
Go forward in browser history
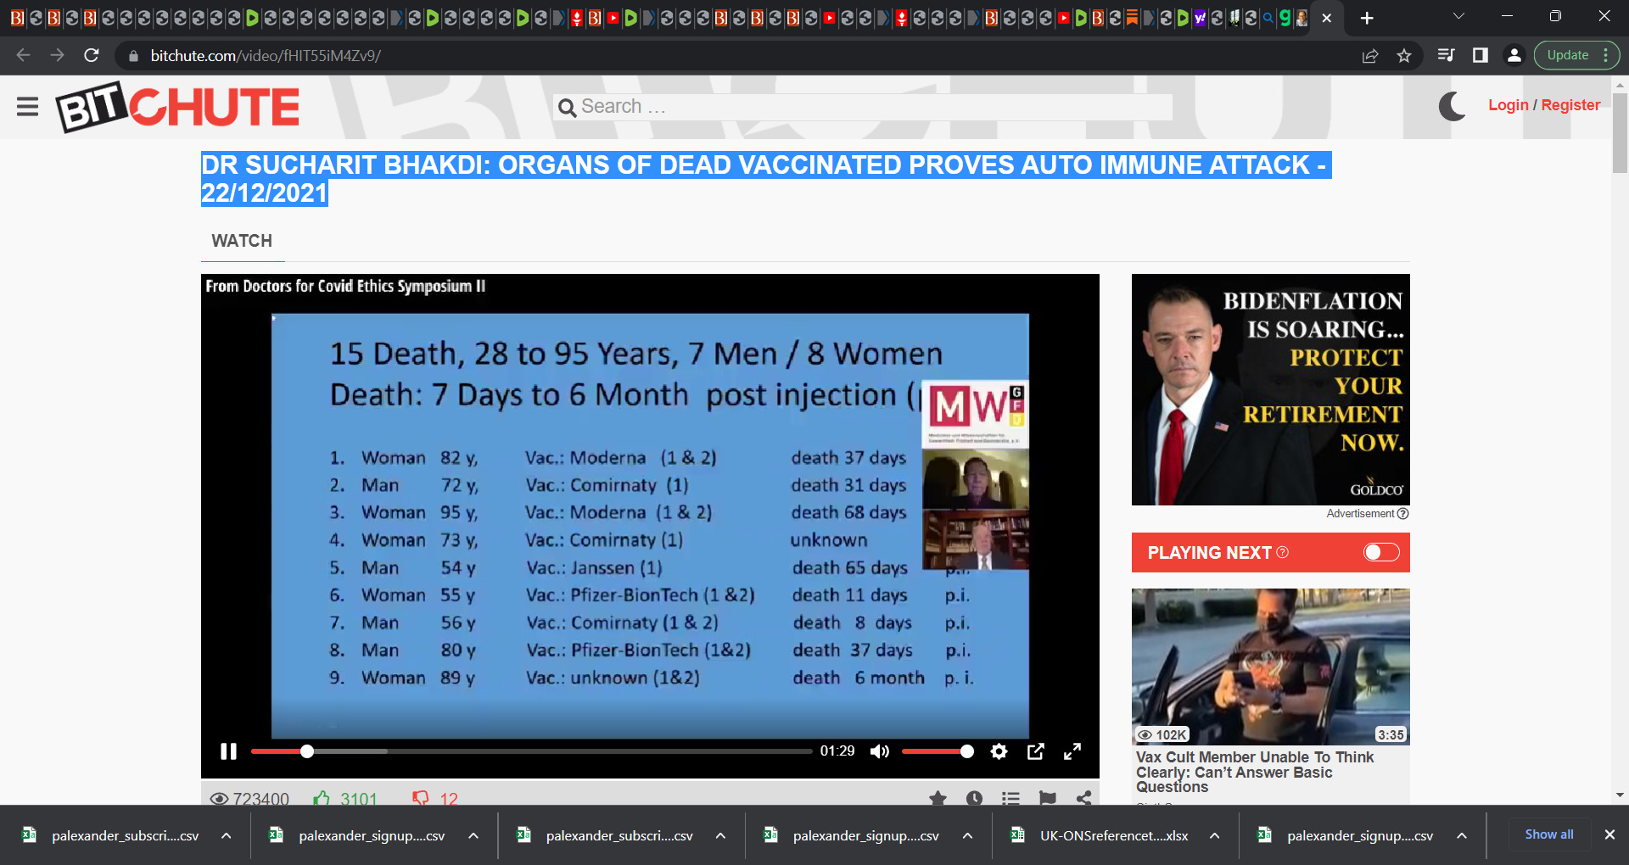click(x=57, y=55)
